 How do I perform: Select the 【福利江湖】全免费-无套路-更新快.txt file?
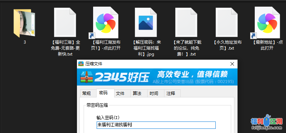pos(65,22)
